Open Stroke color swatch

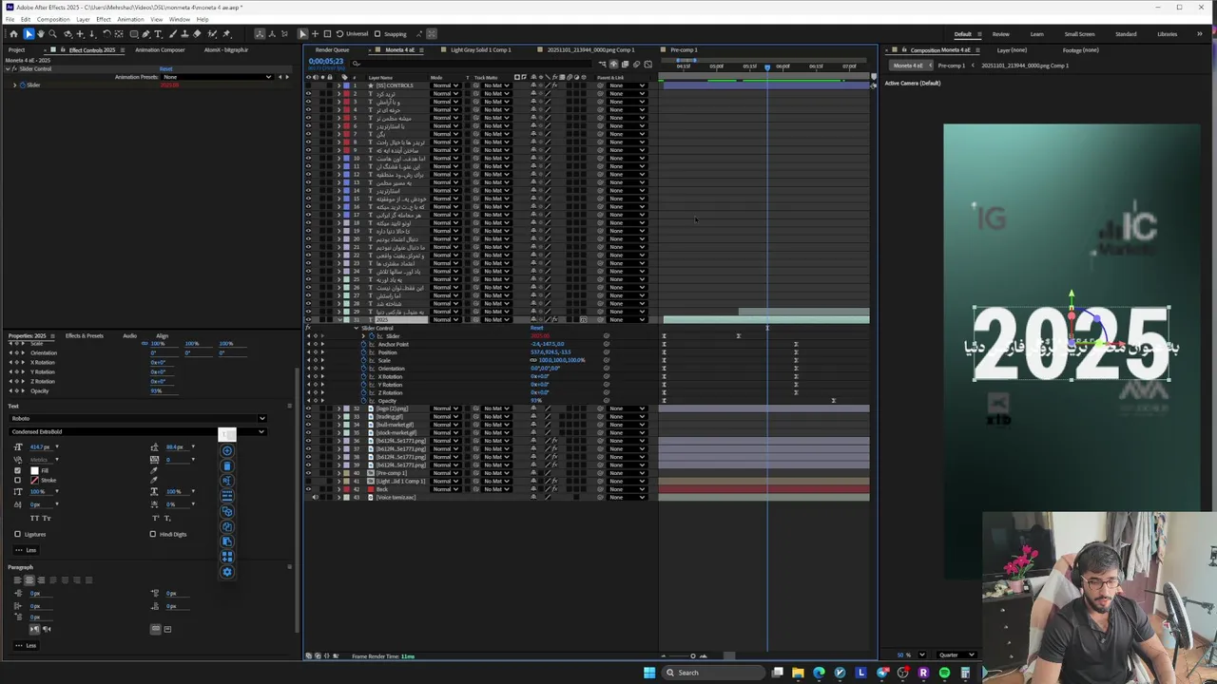tap(34, 480)
